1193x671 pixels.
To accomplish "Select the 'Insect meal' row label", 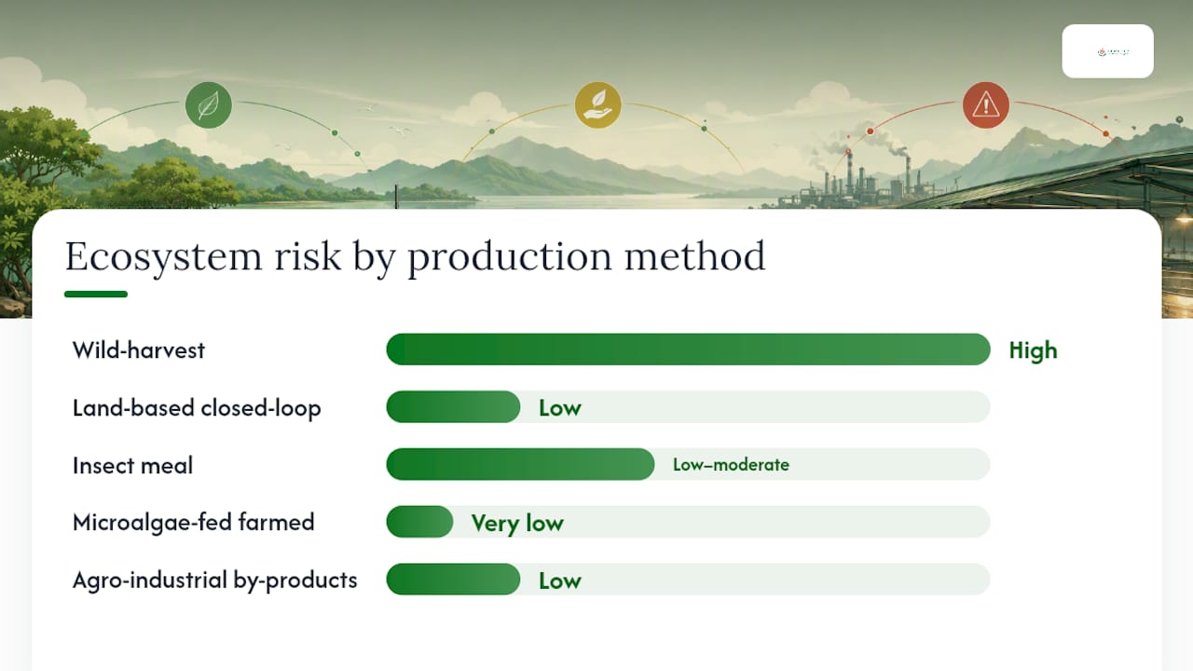I will pyautogui.click(x=132, y=465).
